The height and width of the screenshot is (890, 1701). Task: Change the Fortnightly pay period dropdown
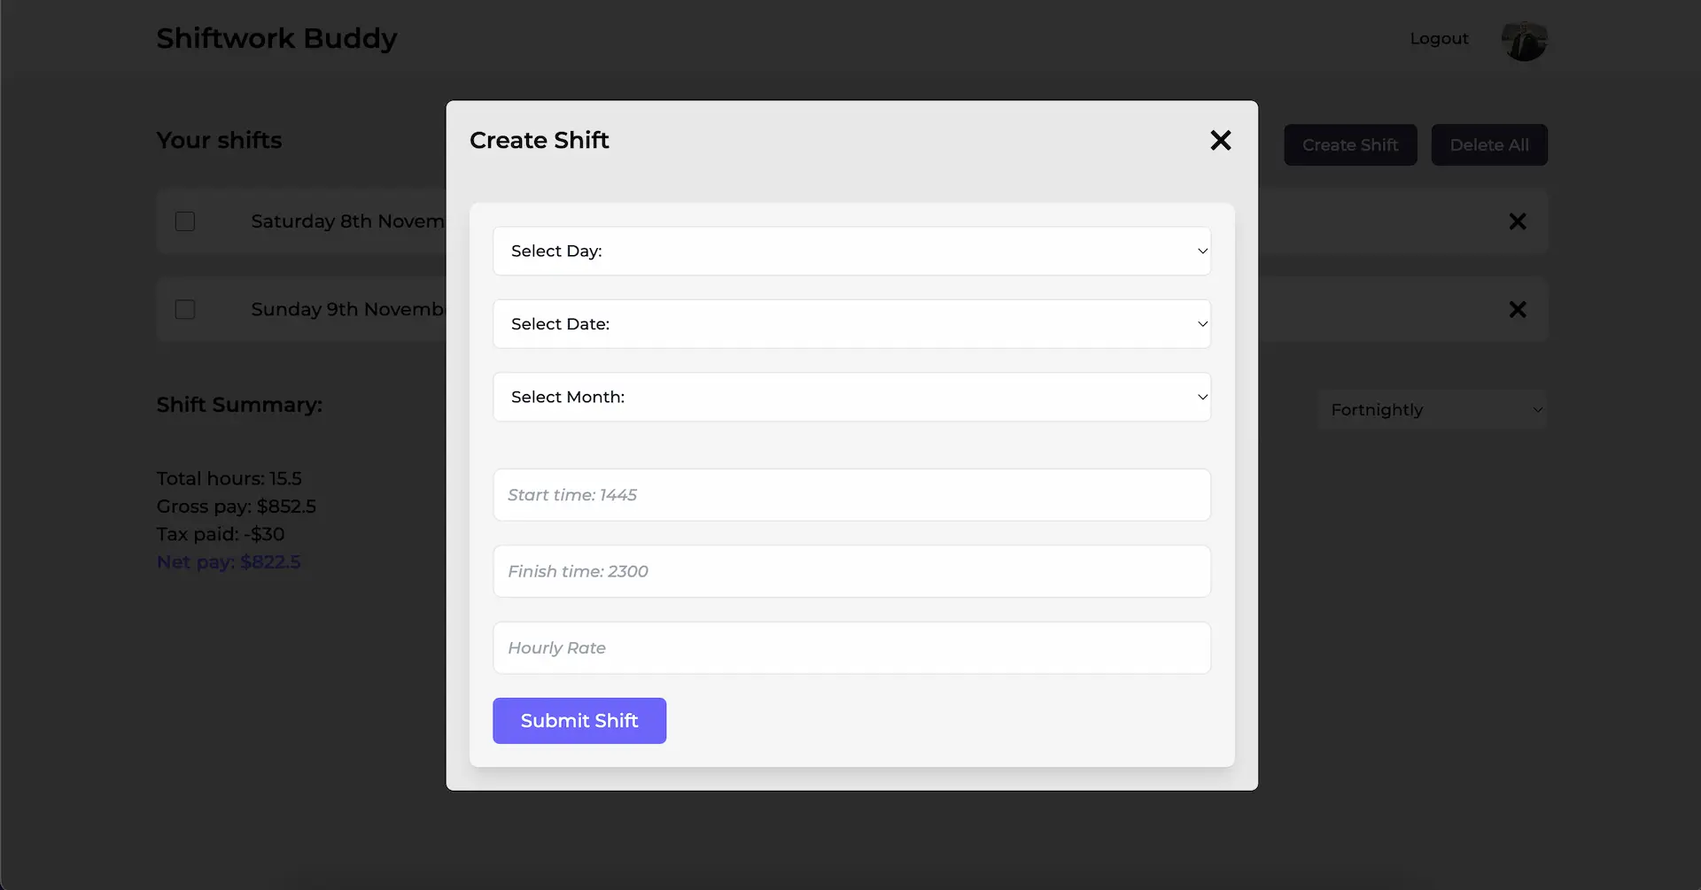1433,410
